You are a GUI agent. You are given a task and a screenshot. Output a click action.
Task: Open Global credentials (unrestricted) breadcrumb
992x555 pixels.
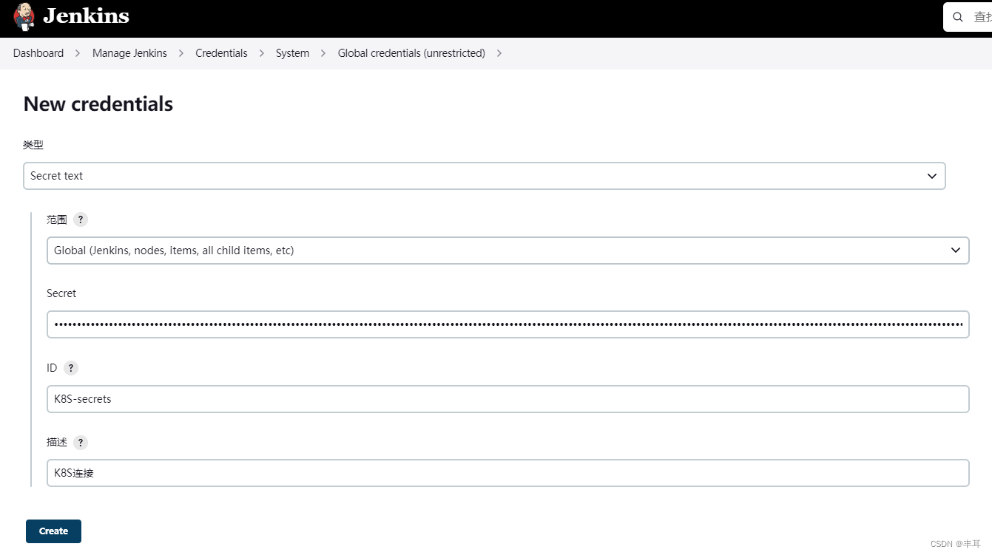(x=411, y=53)
